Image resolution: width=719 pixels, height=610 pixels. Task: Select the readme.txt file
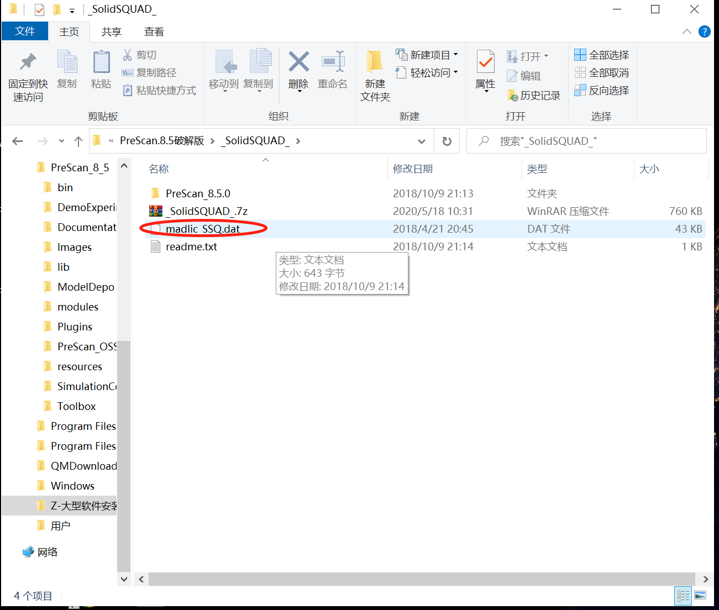pos(191,246)
